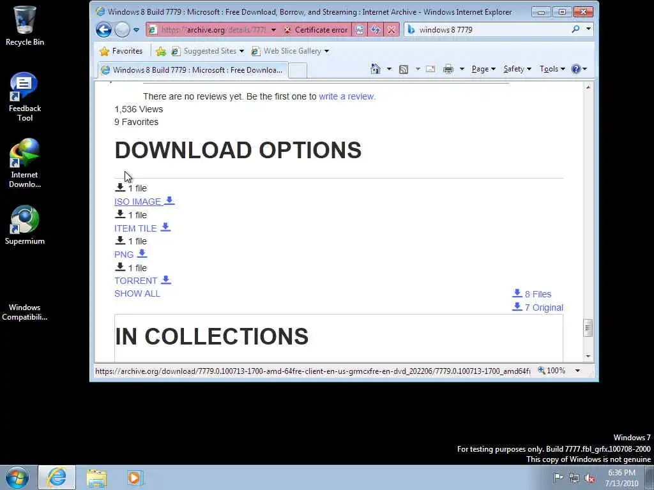Click '9 Favorites' text
Screen dimensions: 654x490
[x=137, y=122]
